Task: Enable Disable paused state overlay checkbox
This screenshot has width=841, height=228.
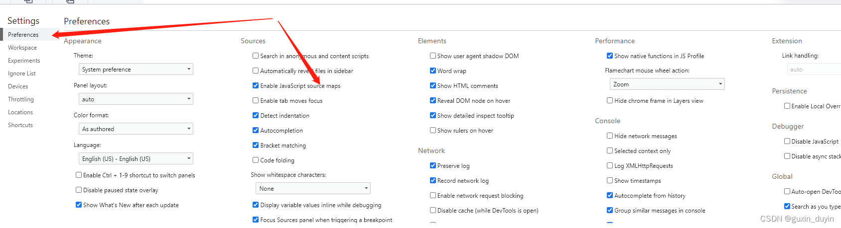Action: (x=79, y=190)
